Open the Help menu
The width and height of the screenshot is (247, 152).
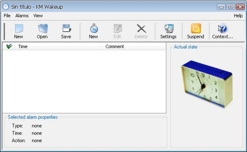pos(238,16)
